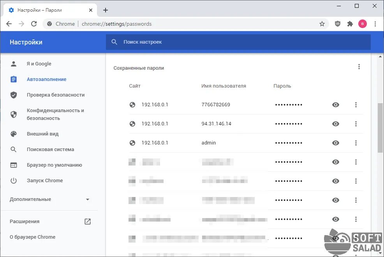Image resolution: width=384 pixels, height=257 pixels.
Task: Click site 192.168.0.1 for user 94.31.146.14
Action: point(155,124)
